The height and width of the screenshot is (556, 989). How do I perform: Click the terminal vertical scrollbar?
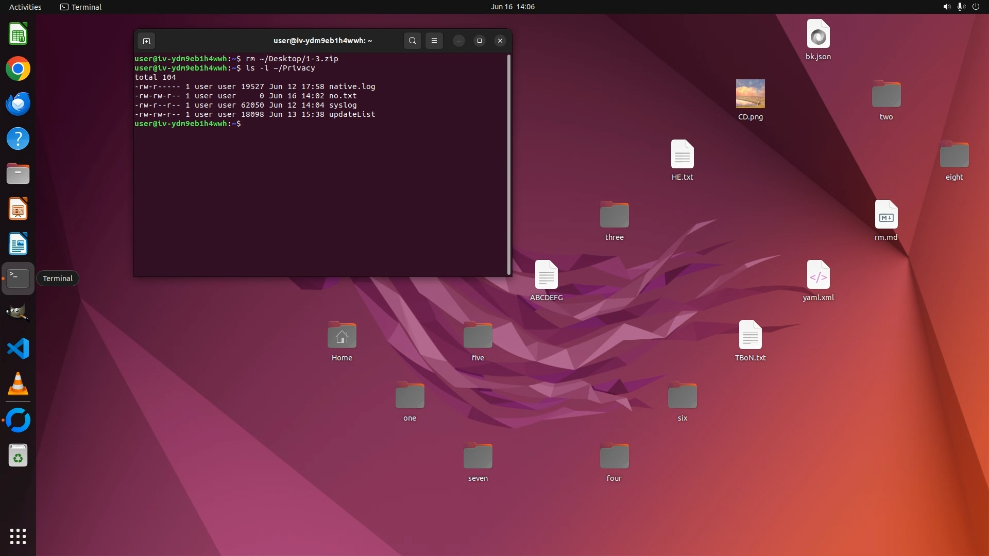point(509,165)
